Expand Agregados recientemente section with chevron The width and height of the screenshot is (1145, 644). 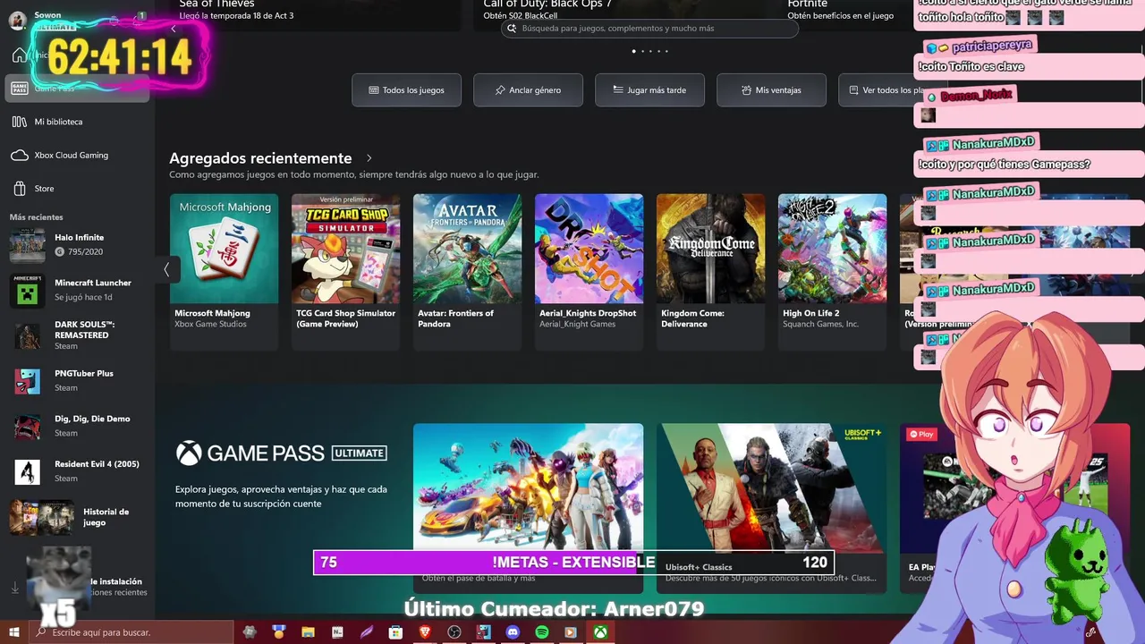pyautogui.click(x=369, y=158)
